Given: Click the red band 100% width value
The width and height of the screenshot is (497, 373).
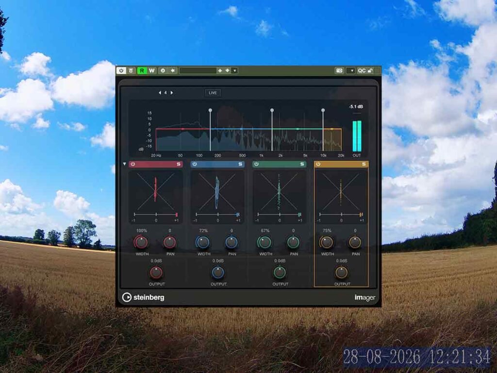Looking at the screenshot, I should tap(142, 231).
